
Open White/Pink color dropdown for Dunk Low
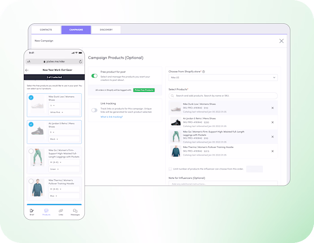[64, 112]
